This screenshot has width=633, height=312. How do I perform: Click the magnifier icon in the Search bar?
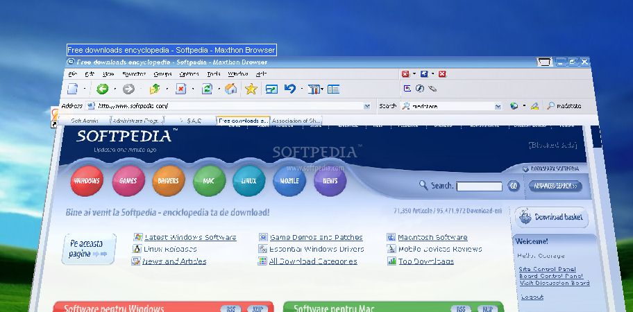click(406, 106)
